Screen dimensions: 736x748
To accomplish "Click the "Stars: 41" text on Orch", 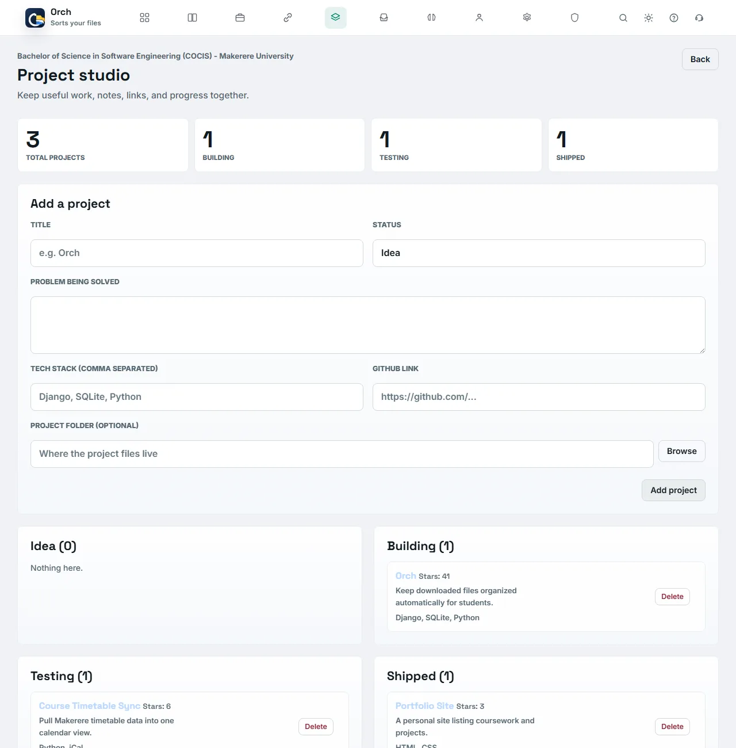I will [434, 577].
